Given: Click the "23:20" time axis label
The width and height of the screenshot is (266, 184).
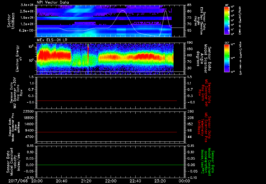Looking at the screenshot, I should click(160, 181).
